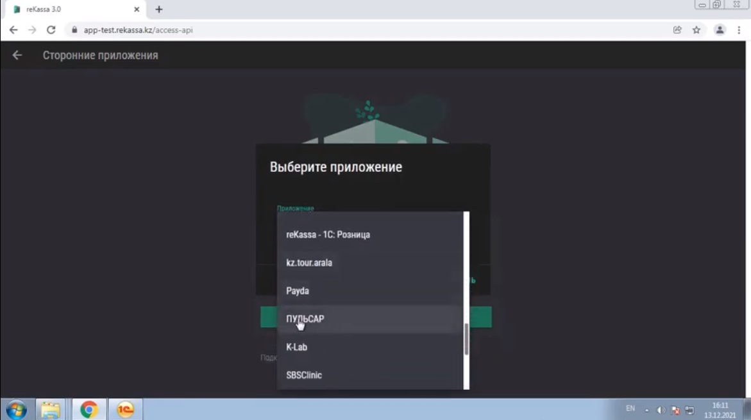
Task: Click the network tray icon
Action: click(689, 410)
